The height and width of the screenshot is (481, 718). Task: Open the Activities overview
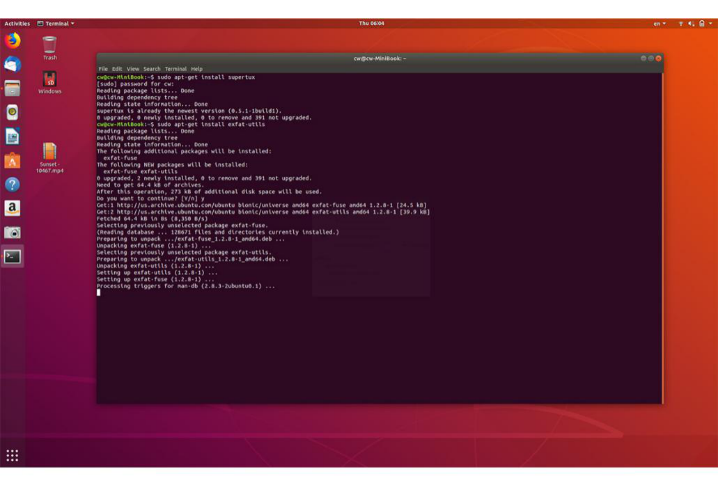[x=17, y=24]
